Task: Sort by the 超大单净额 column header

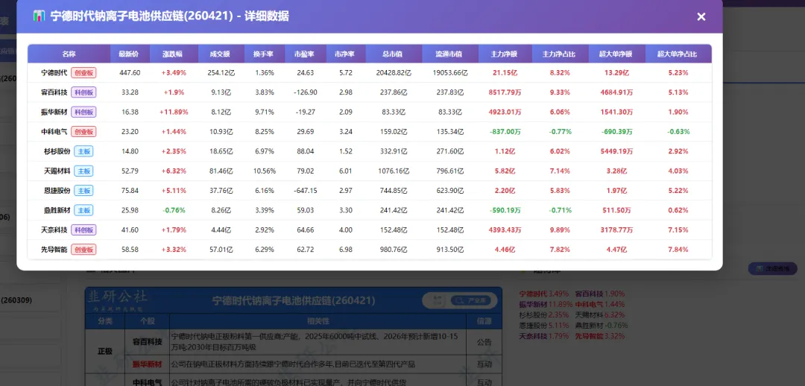Action: pyautogui.click(x=618, y=54)
